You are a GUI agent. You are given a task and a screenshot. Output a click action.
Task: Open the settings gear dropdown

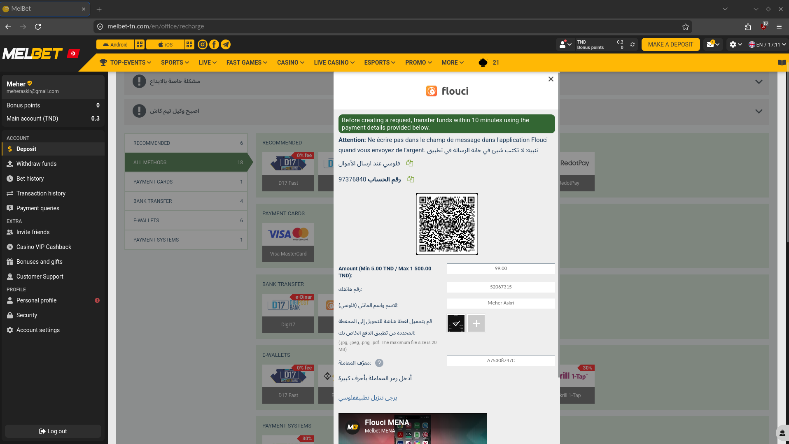[x=735, y=44]
